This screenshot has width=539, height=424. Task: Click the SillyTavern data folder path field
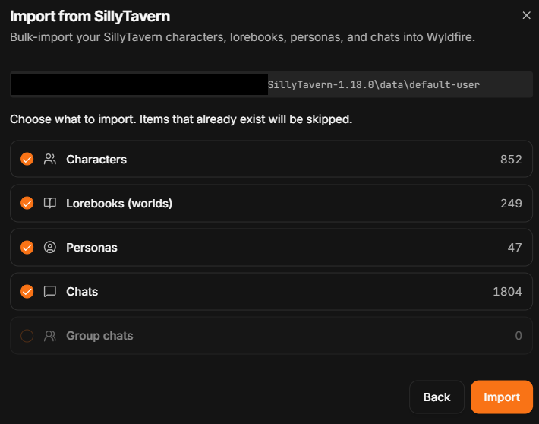tap(271, 84)
